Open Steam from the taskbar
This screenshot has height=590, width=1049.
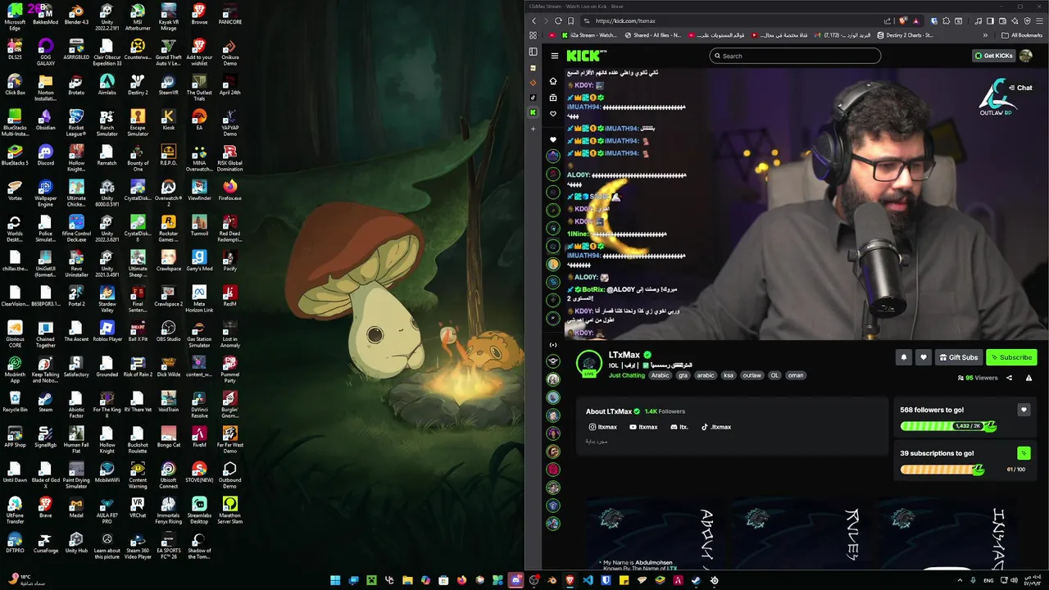click(696, 580)
